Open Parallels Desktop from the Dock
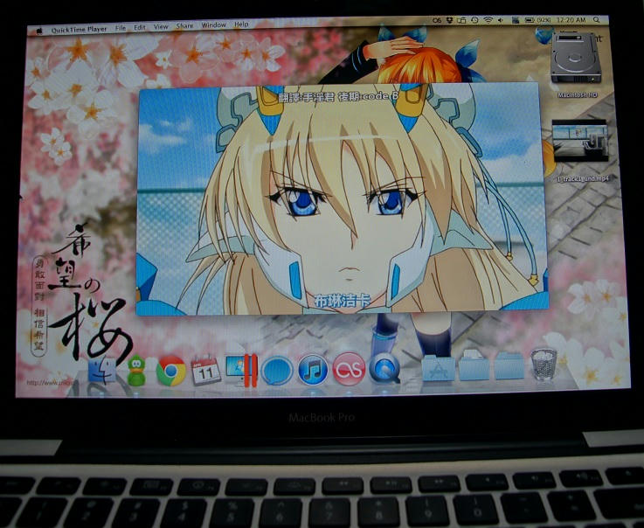This screenshot has width=644, height=528. pyautogui.click(x=242, y=370)
